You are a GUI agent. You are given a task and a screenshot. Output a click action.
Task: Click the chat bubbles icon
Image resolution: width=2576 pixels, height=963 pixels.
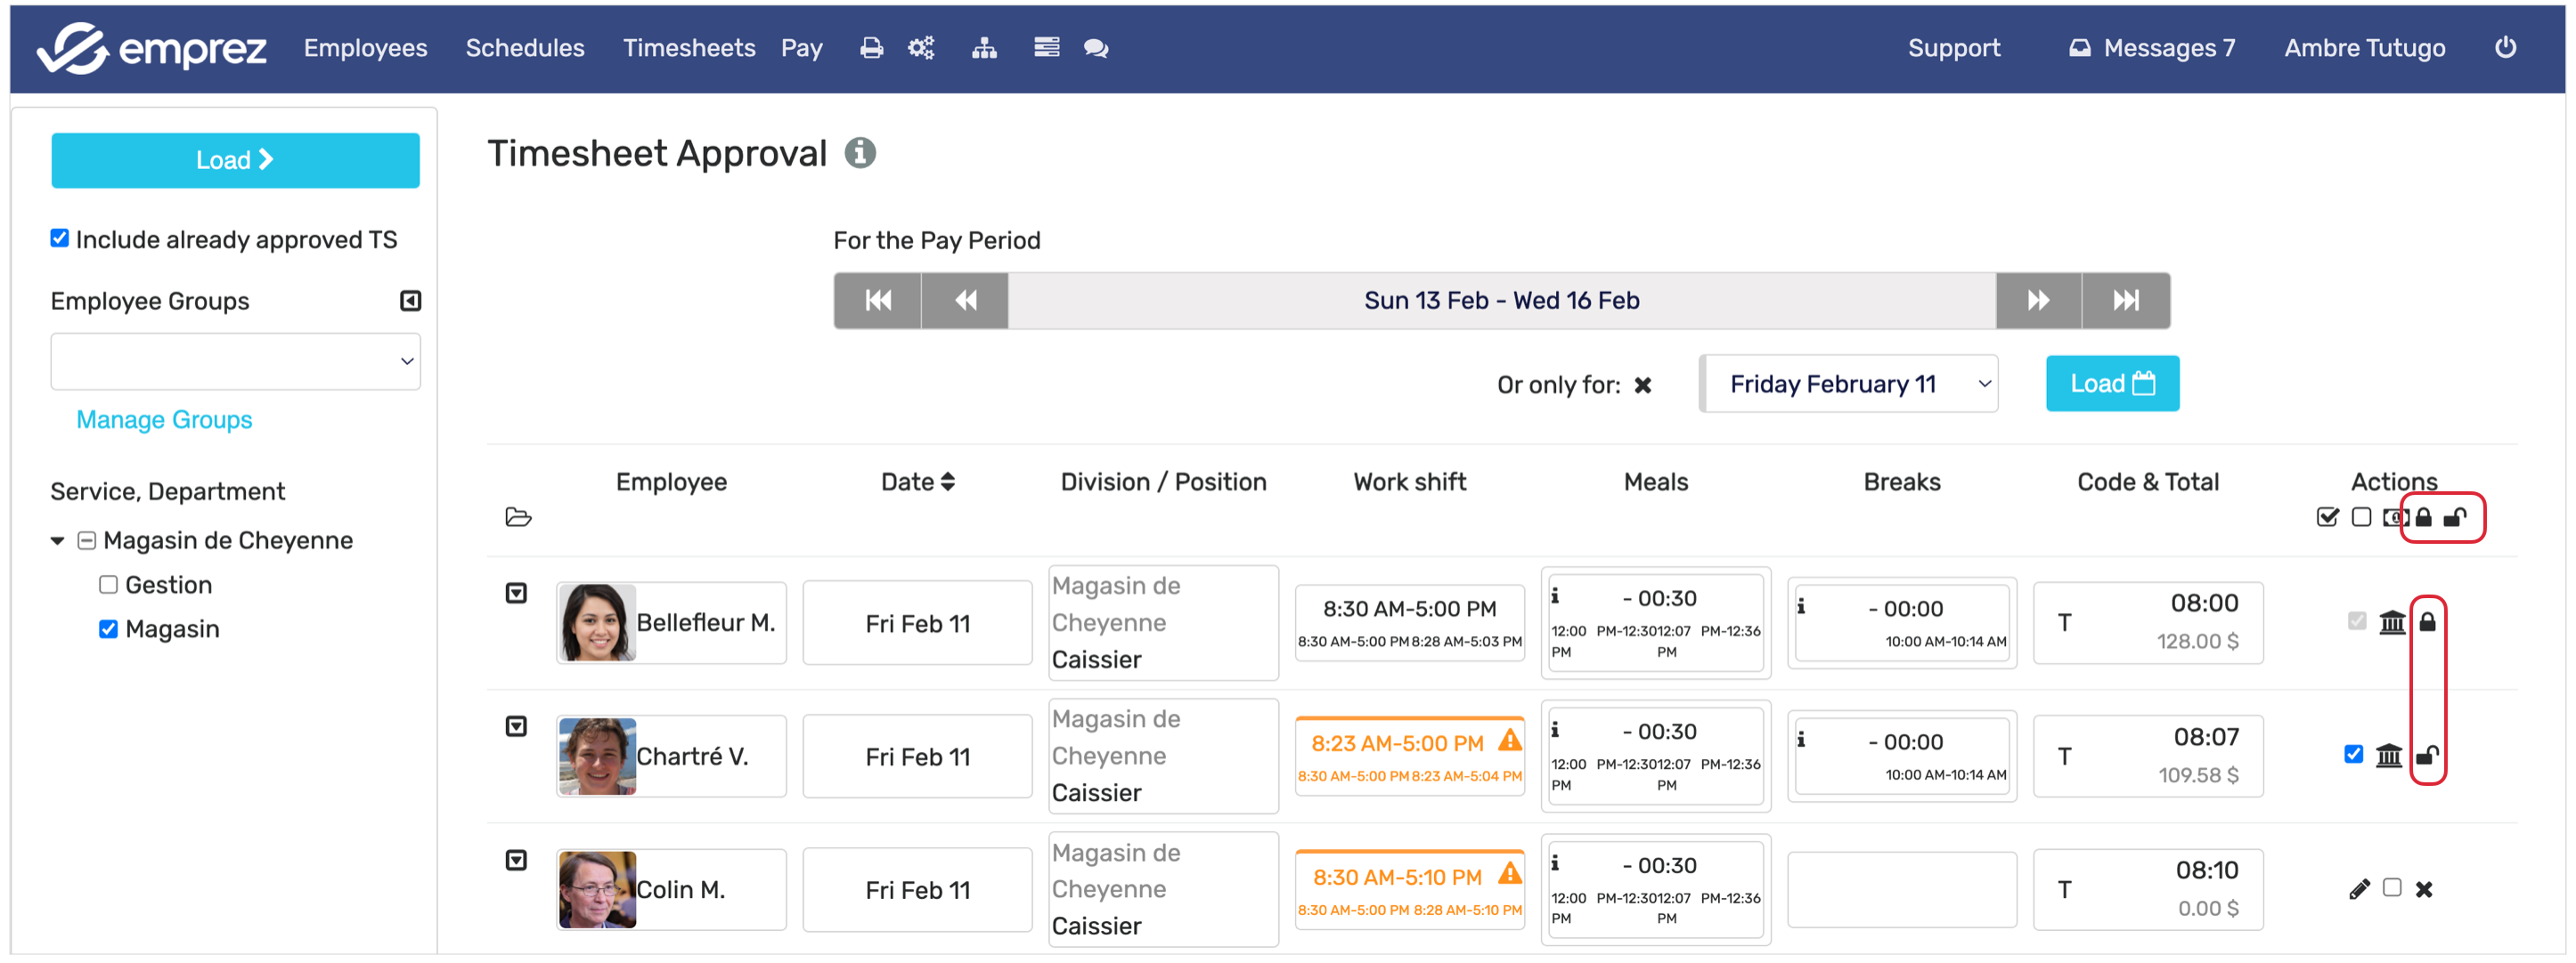point(1096,48)
